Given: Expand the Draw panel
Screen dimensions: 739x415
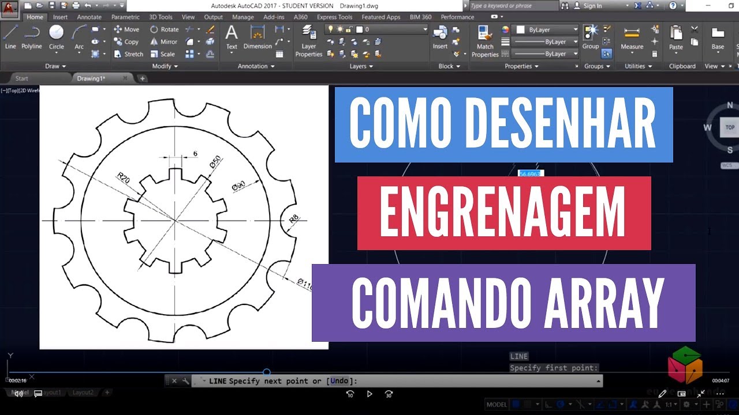Looking at the screenshot, I should (55, 66).
